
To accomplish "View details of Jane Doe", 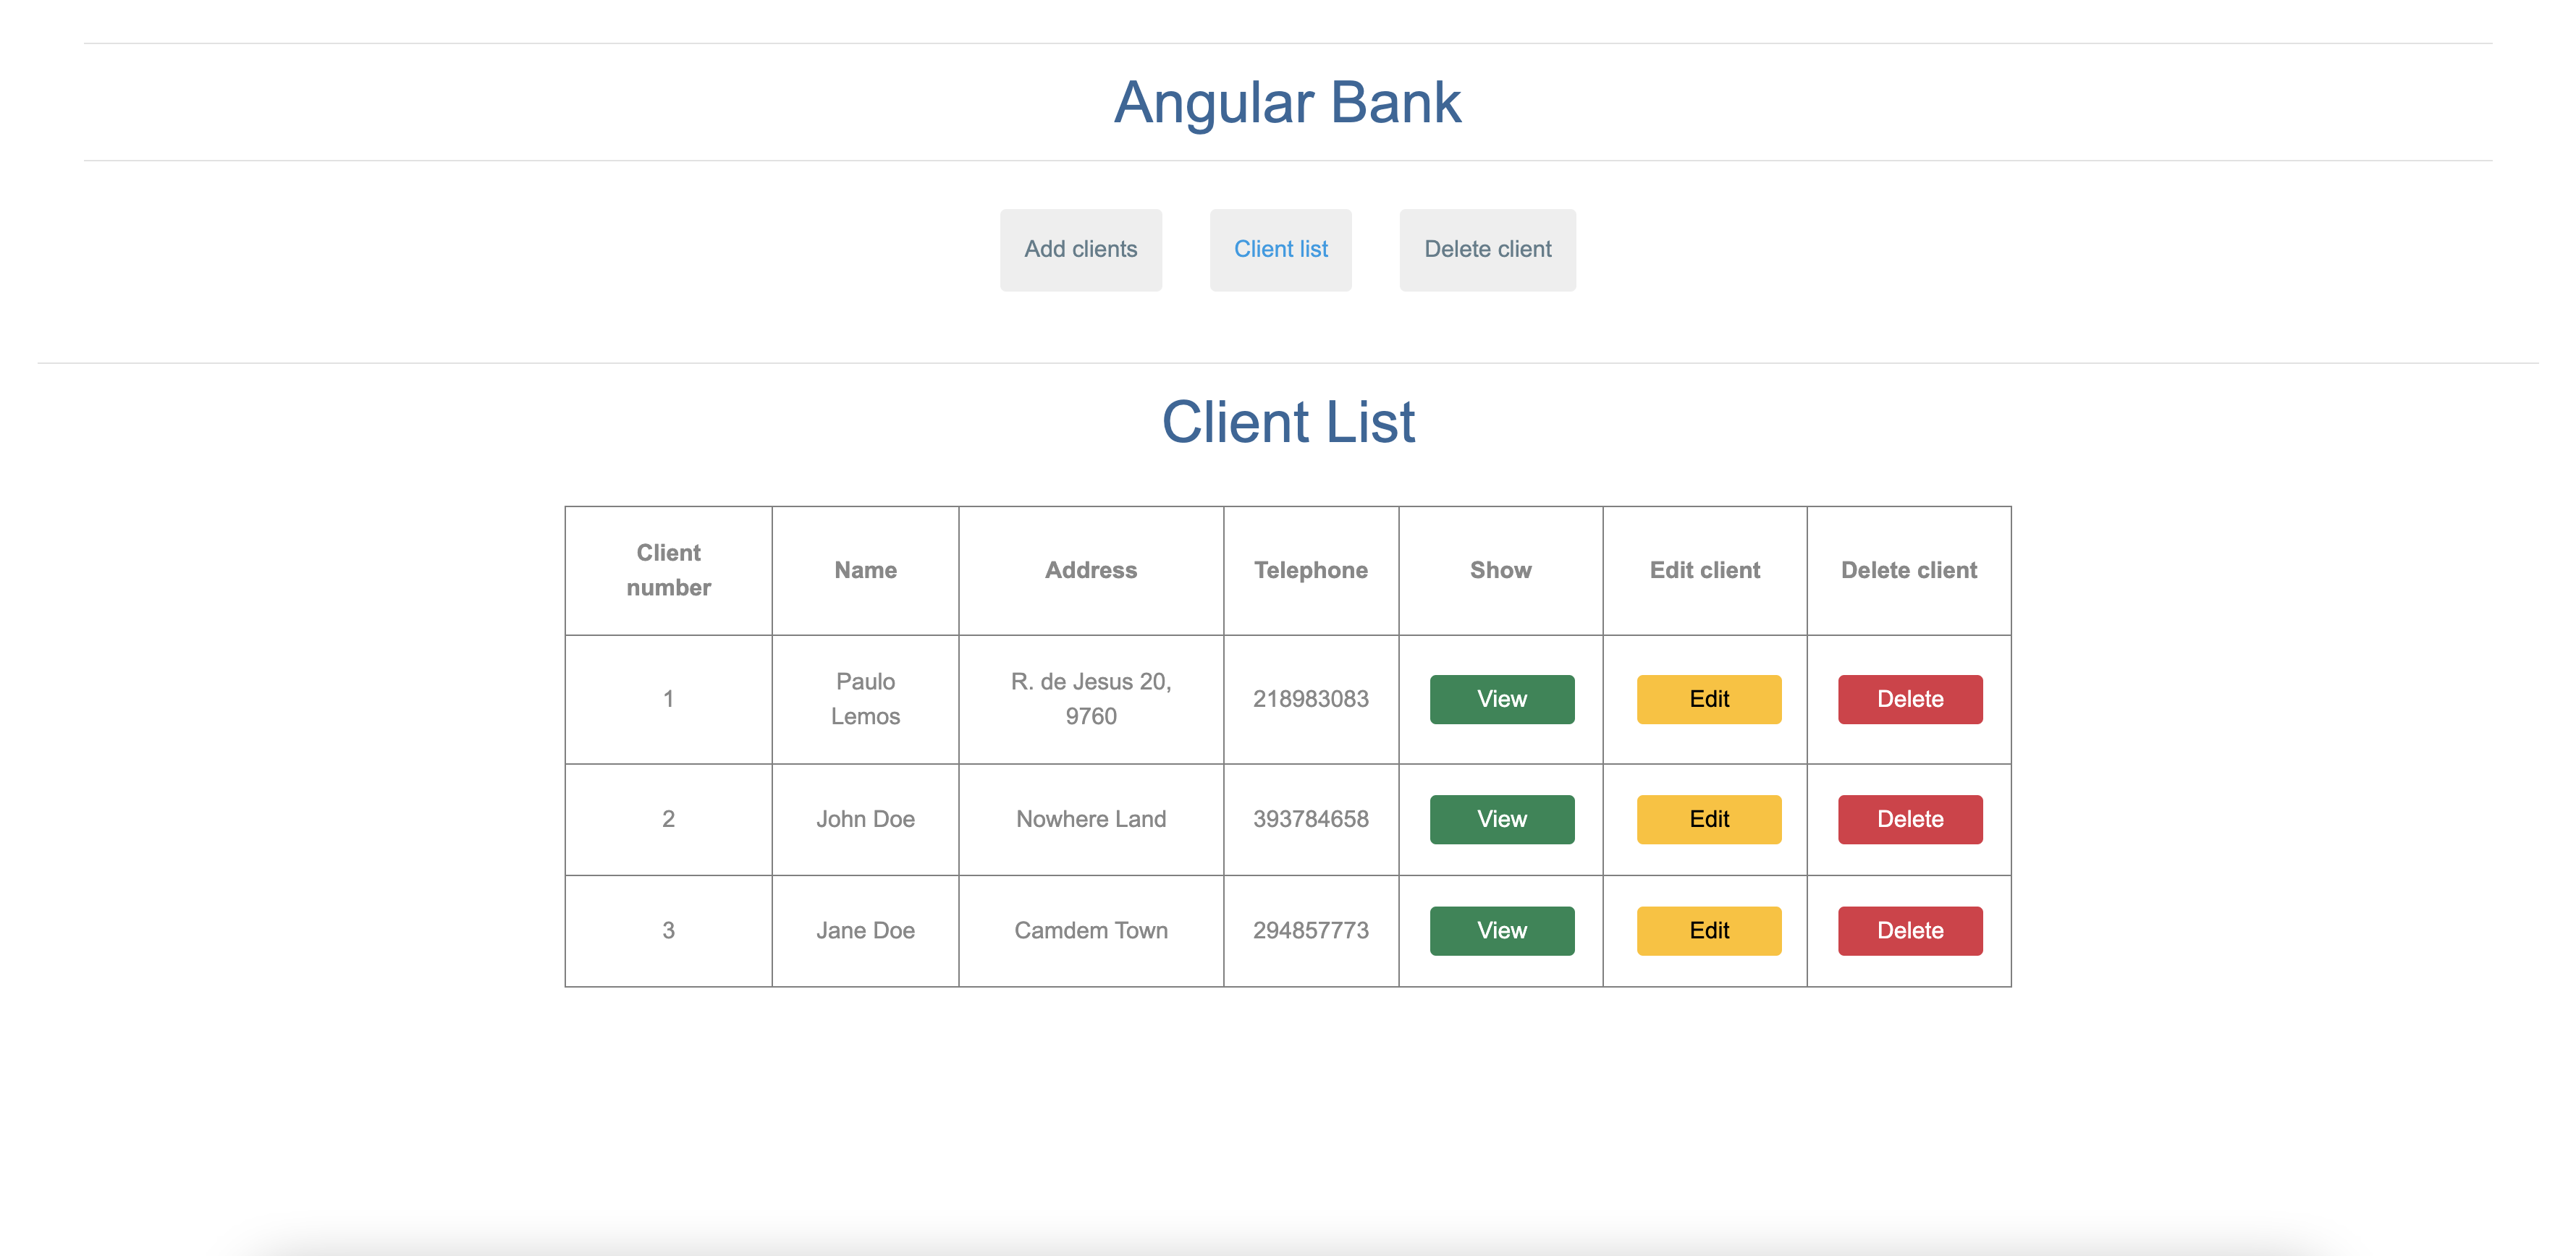I will click(1501, 930).
